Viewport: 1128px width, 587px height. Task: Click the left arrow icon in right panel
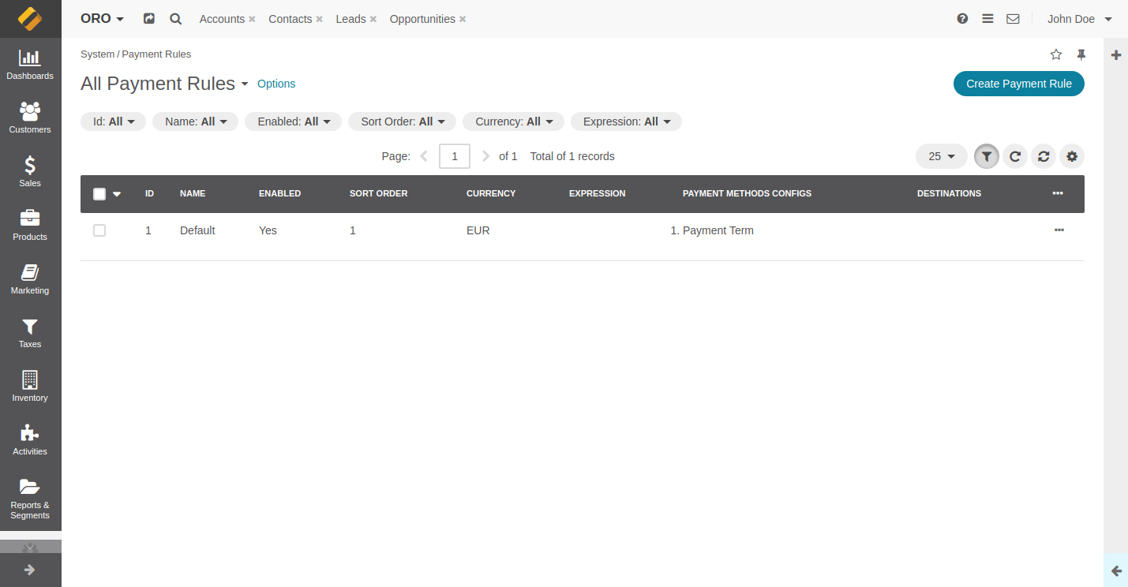pos(1116,570)
